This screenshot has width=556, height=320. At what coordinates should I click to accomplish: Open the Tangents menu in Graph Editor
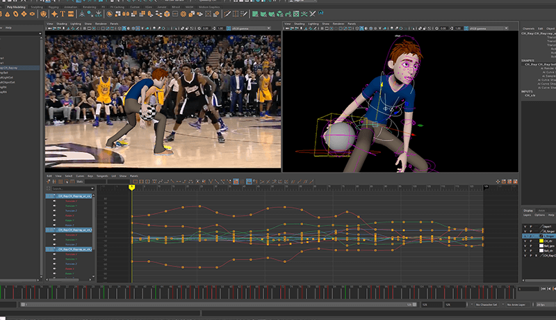pyautogui.click(x=102, y=176)
